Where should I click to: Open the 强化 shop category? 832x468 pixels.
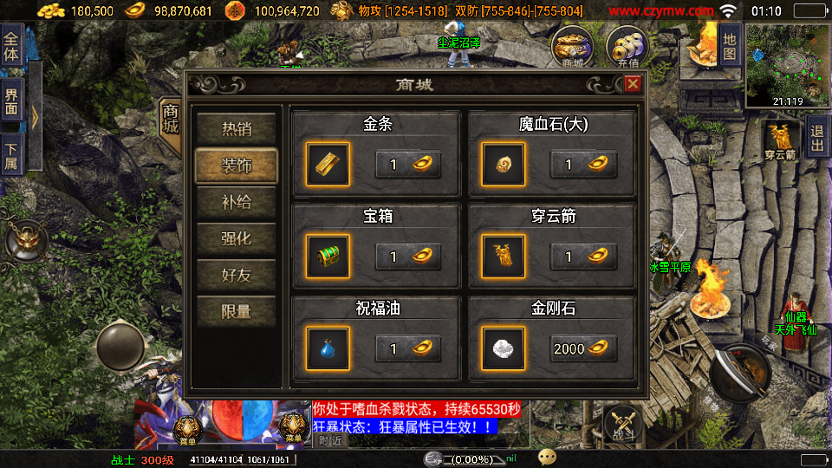[237, 239]
